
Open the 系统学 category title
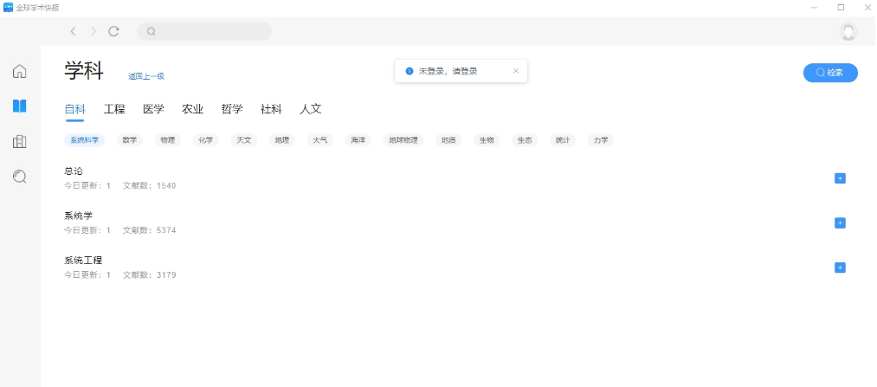pyautogui.click(x=78, y=216)
